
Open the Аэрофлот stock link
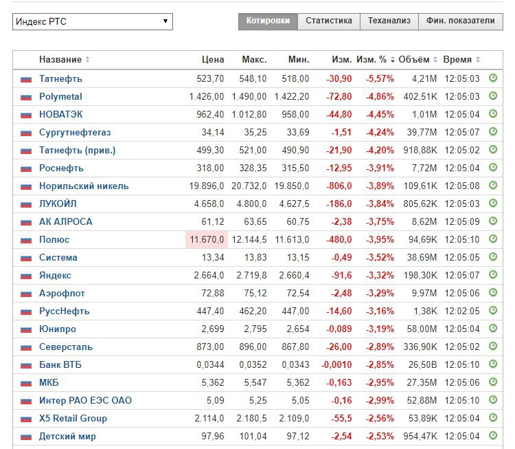pyautogui.click(x=62, y=294)
